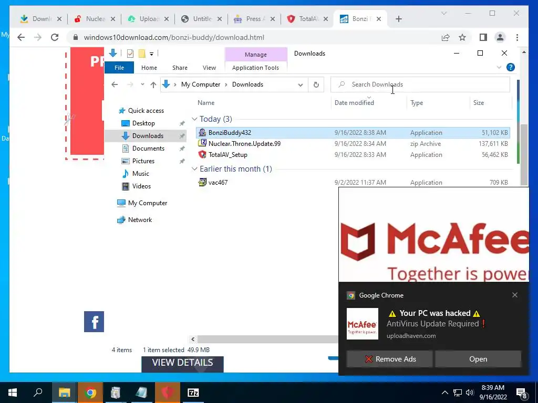538x403 pixels.
Task: Sort by the Size column header
Action: pos(491,102)
